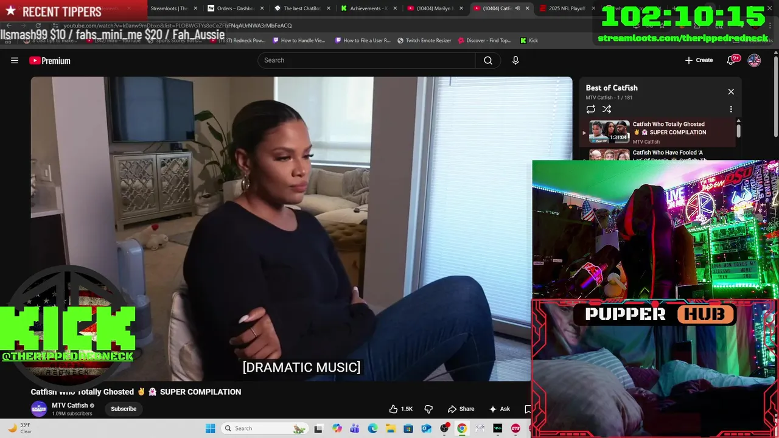Switch to the 2025 NFL Playoff tab
This screenshot has height=438, width=779.
(566, 9)
